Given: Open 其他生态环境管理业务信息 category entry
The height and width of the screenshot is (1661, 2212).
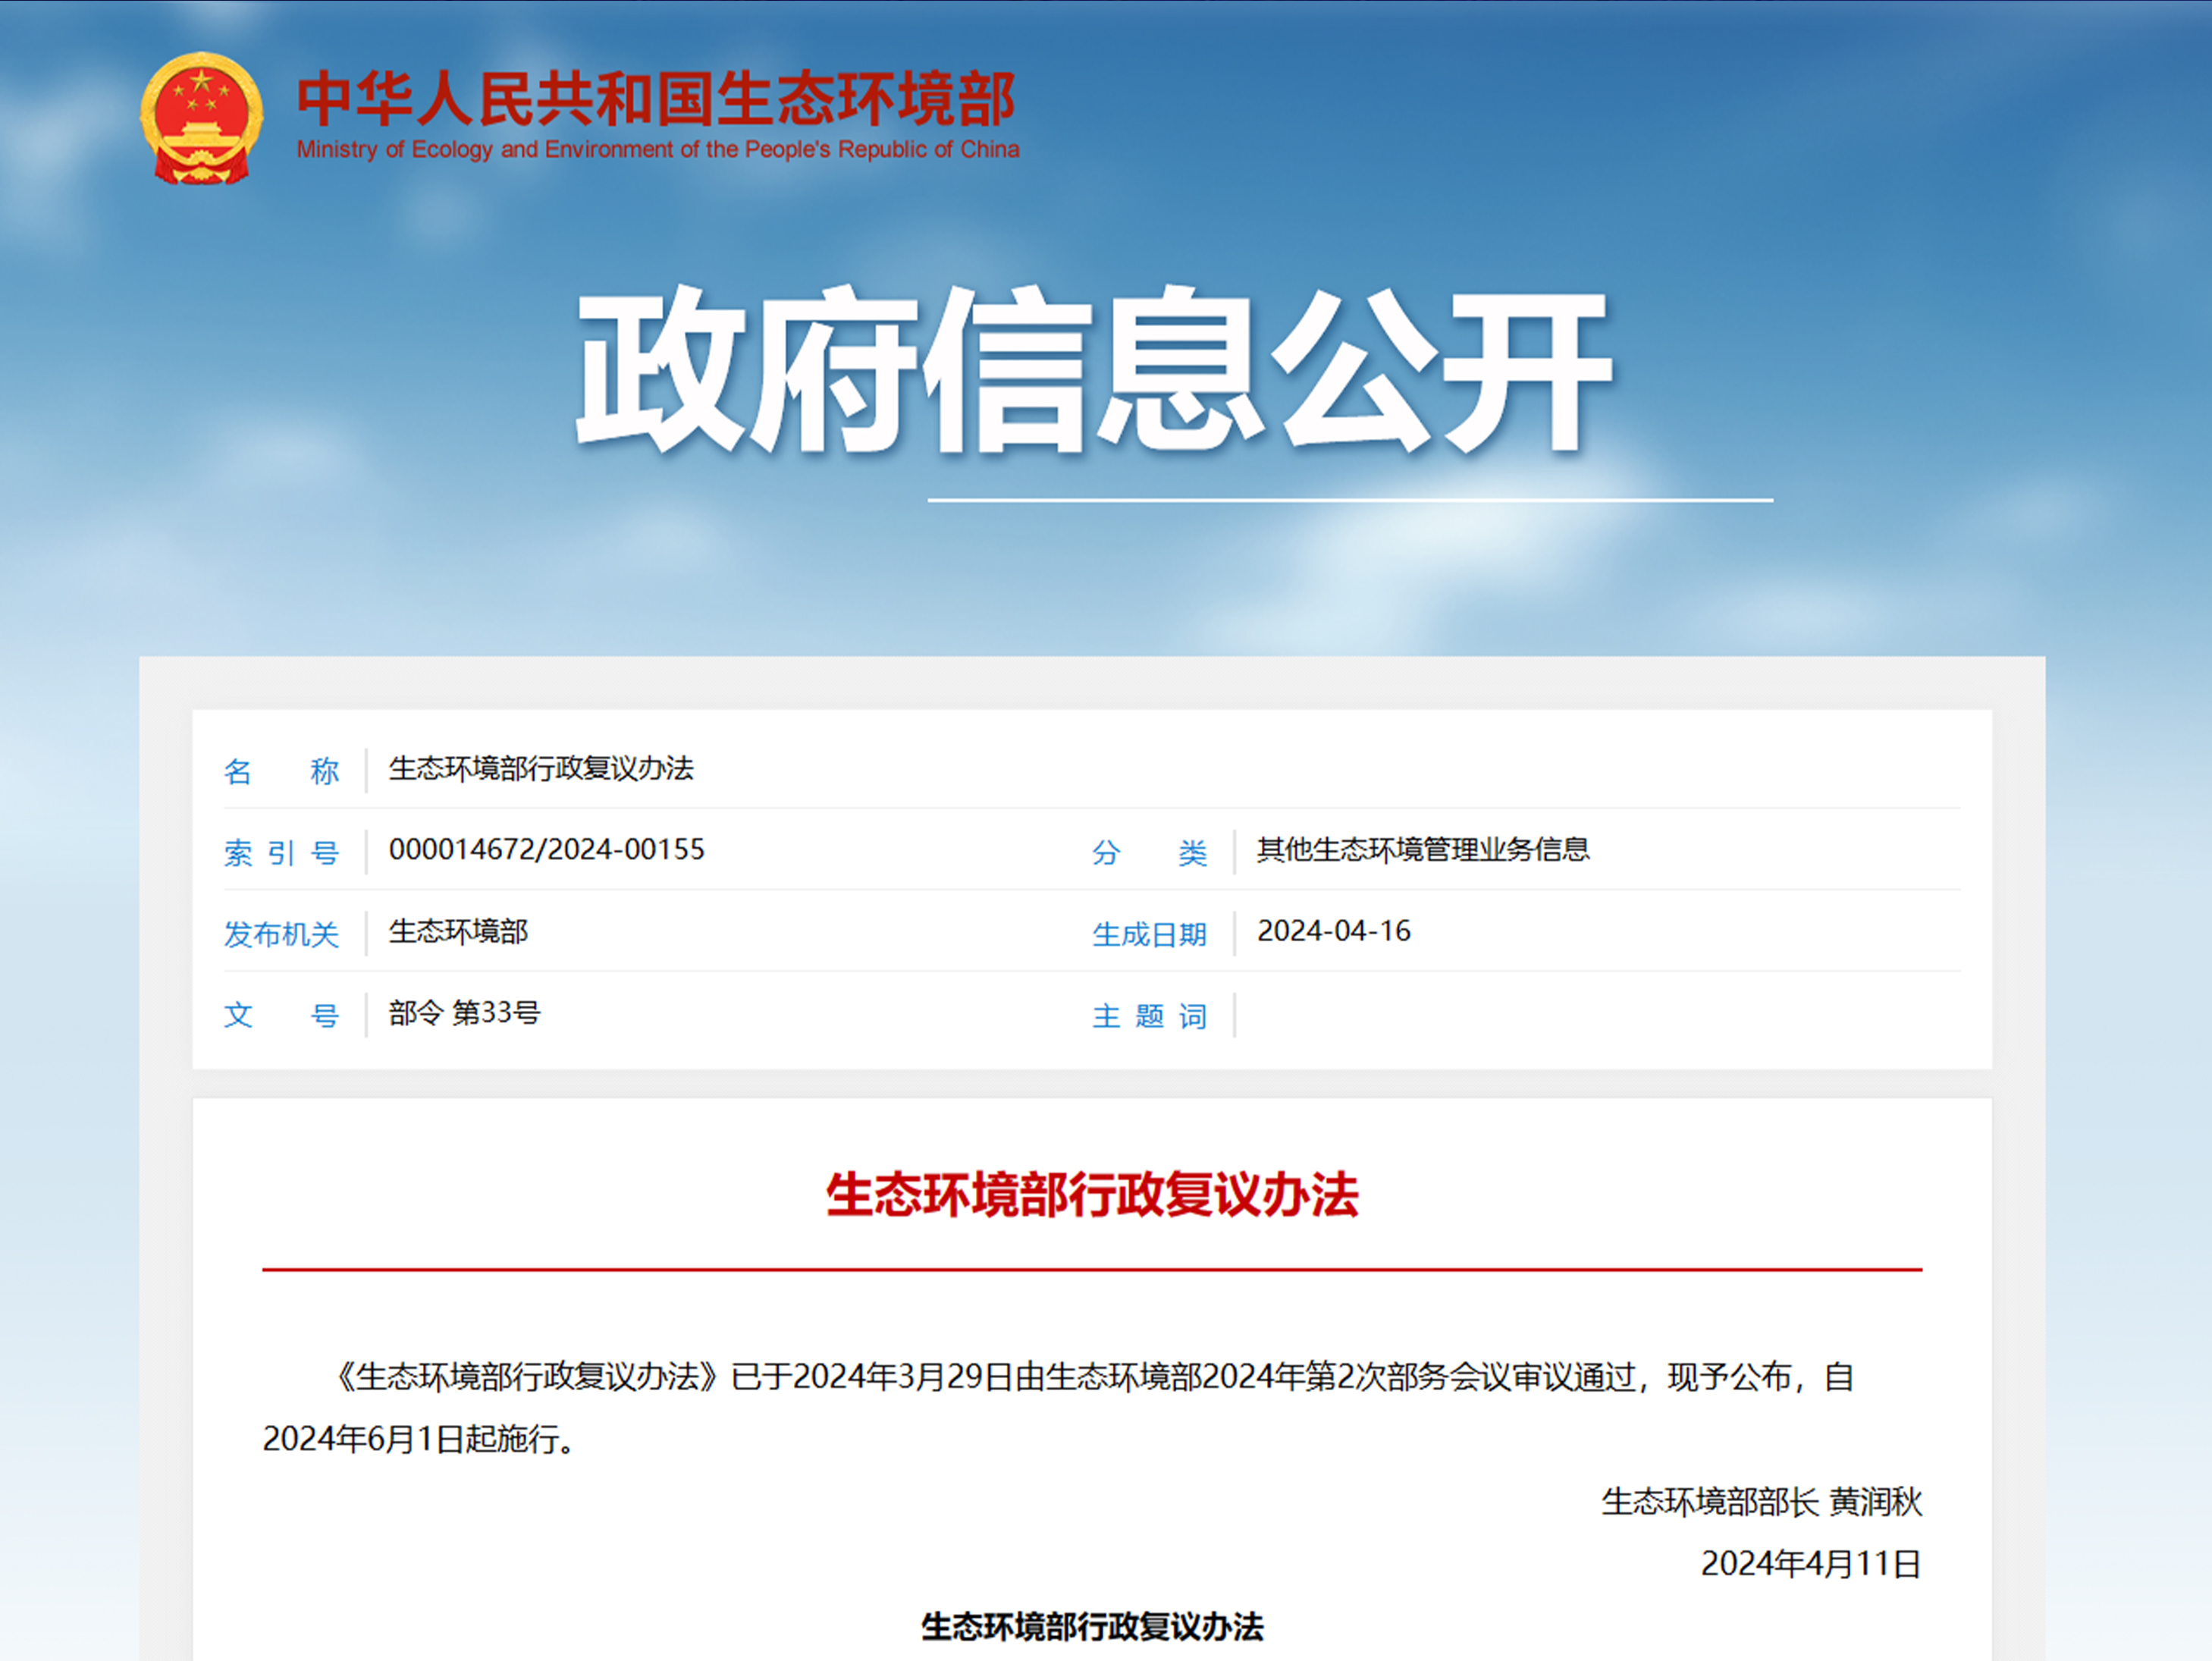Looking at the screenshot, I should click(1425, 851).
